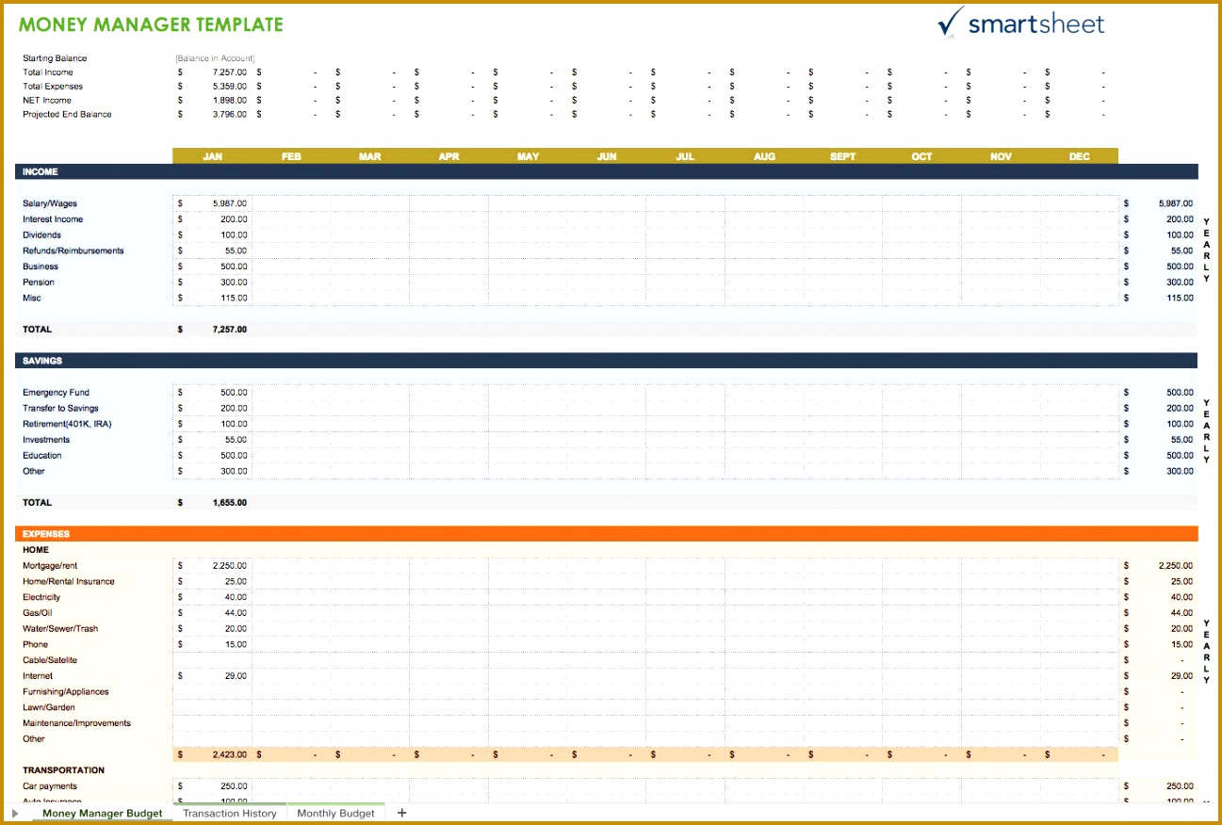This screenshot has width=1222, height=825.
Task: Select the home expenses subtotal 2,423.00
Action: tap(230, 754)
